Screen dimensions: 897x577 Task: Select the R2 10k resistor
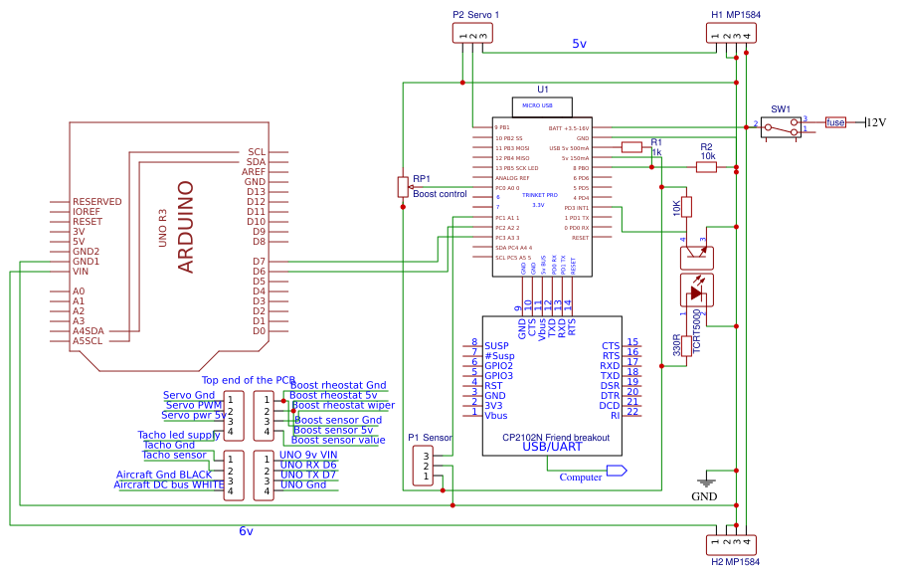tap(706, 167)
